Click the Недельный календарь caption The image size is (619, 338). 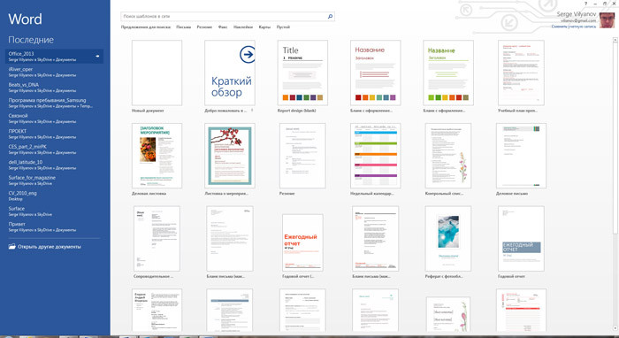372,194
